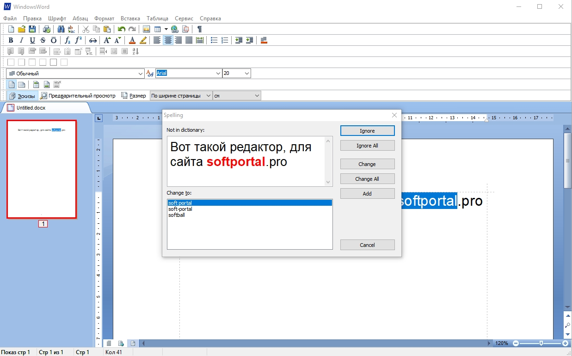This screenshot has height=356, width=572.
Task: Toggle Strikethrough formatting
Action: pyautogui.click(x=43, y=40)
